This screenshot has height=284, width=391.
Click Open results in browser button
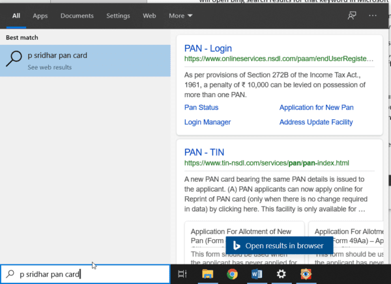coord(280,246)
